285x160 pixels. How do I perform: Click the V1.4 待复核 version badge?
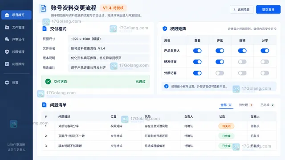coord(113,8)
